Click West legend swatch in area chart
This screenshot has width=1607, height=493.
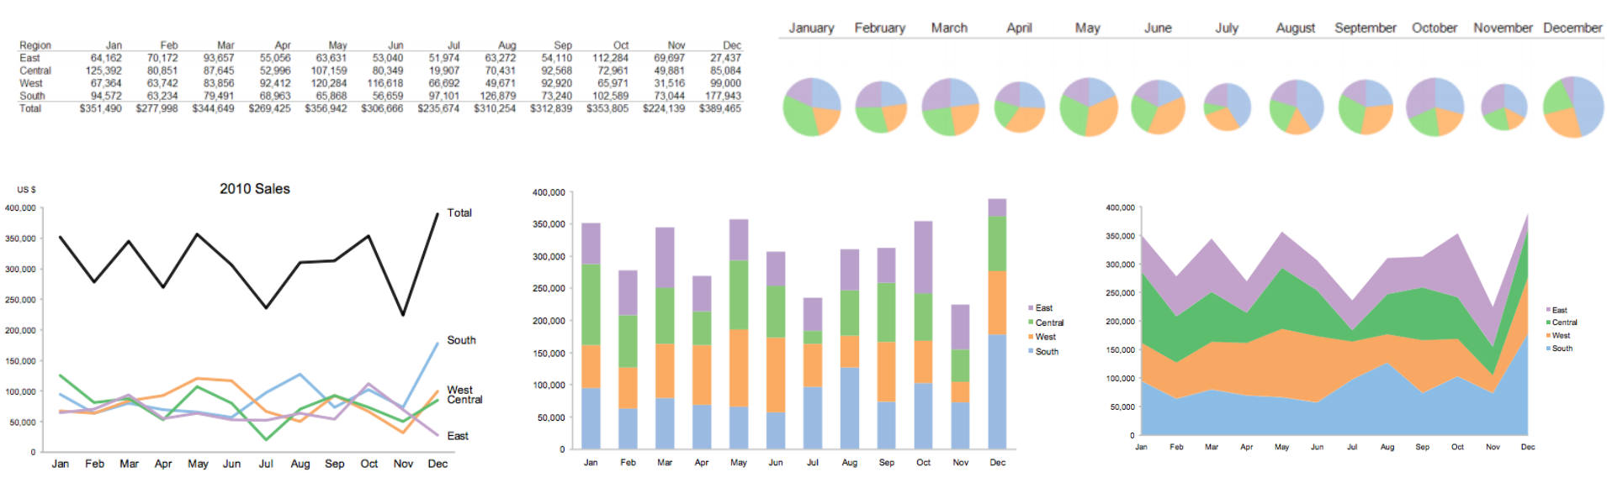1548,335
